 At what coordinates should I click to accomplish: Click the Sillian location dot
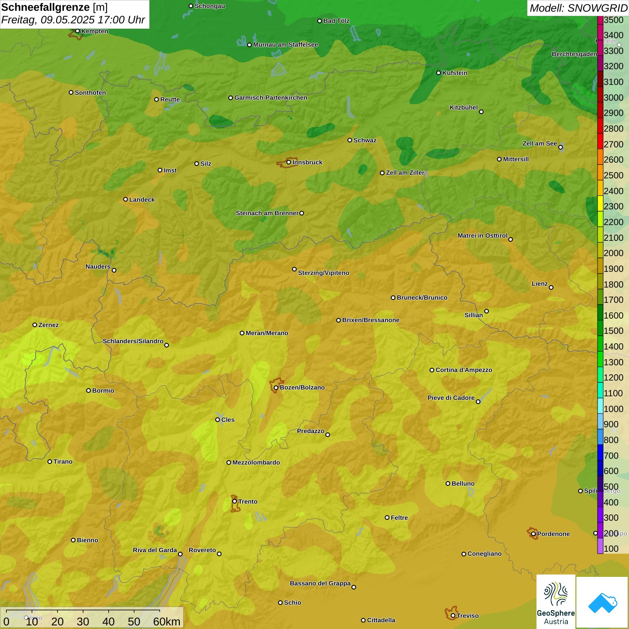486,311
